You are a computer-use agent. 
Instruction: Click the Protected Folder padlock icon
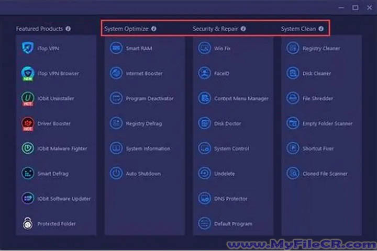click(x=28, y=223)
